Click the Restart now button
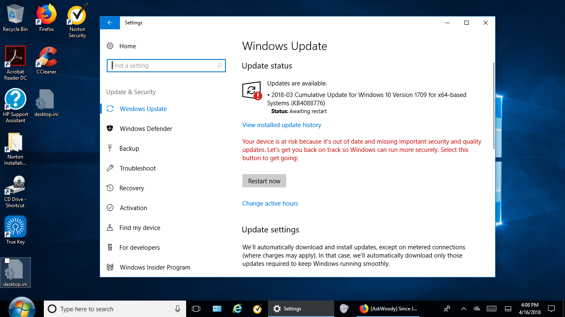Screen dimensions: 565x317 [x=264, y=181]
